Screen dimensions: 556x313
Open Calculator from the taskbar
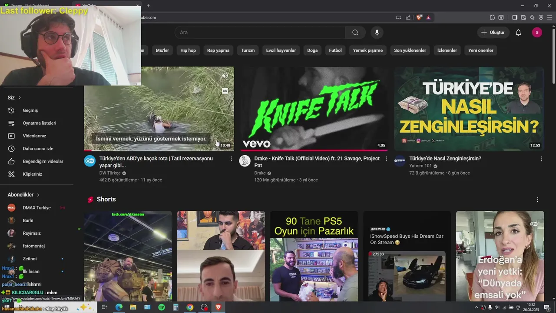pos(175,307)
